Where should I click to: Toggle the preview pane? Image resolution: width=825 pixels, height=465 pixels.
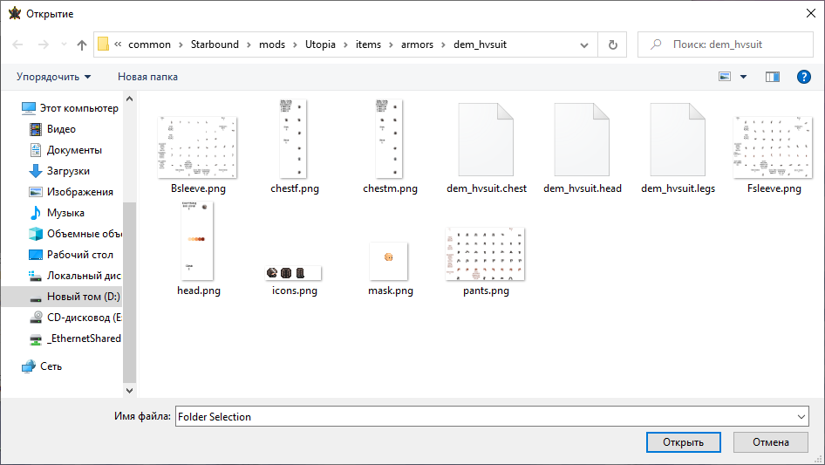coord(773,77)
